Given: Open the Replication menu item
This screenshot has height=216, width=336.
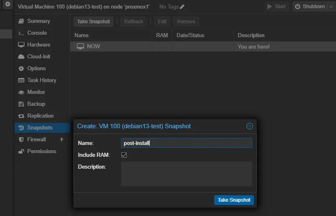Looking at the screenshot, I should [x=42, y=116].
